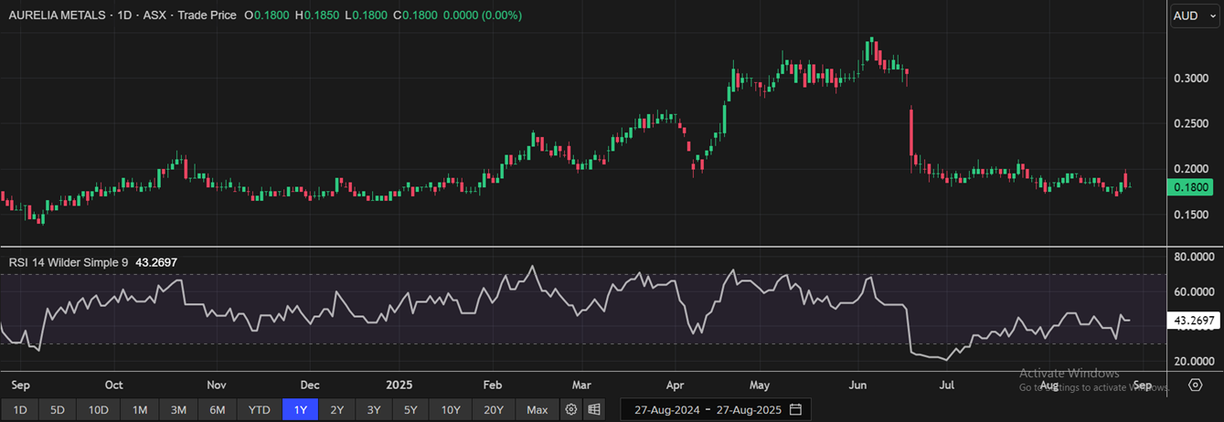Open the calendar date picker icon

pyautogui.click(x=795, y=409)
